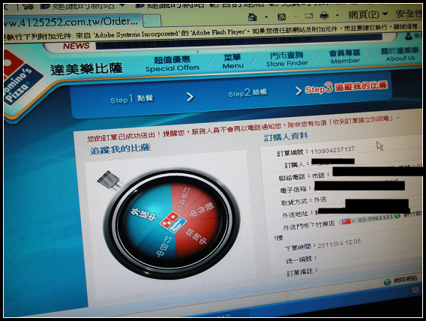Click the 訂單備註 field label
The width and height of the screenshot is (426, 321).
(x=302, y=271)
